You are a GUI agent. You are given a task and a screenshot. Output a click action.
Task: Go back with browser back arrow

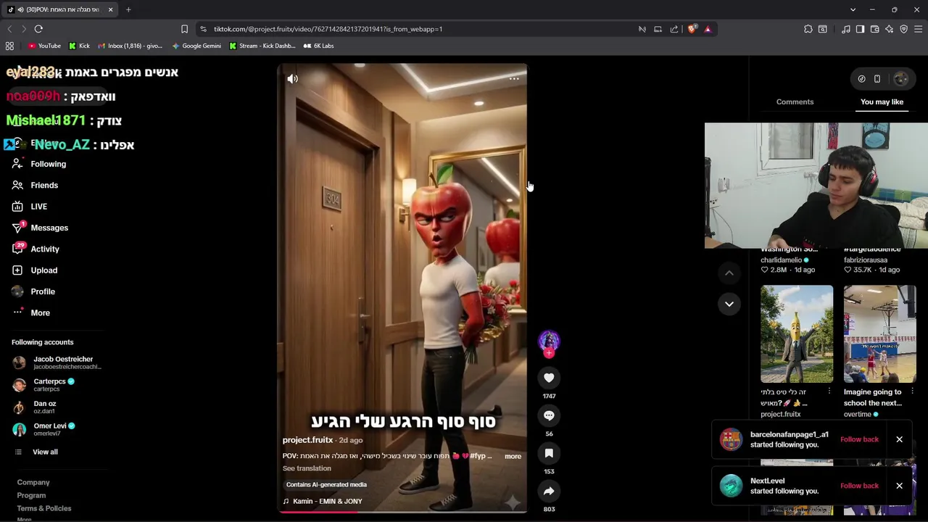point(9,29)
